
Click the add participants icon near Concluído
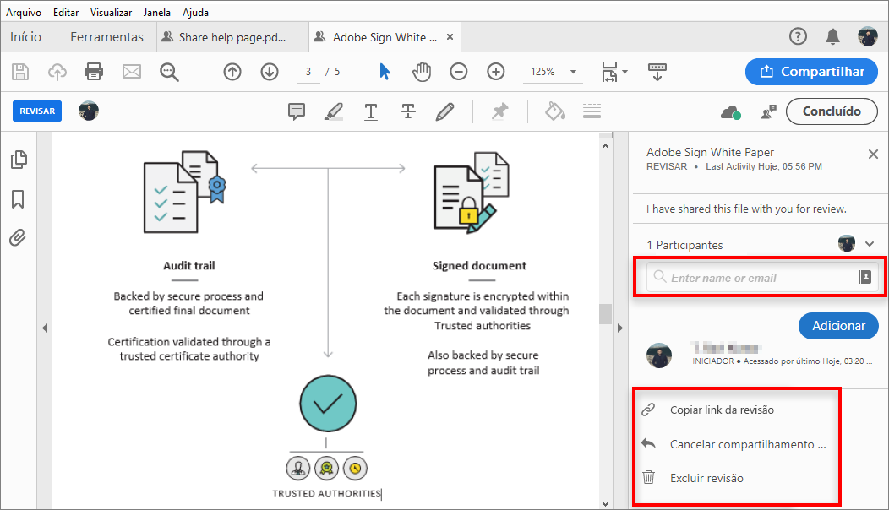[x=769, y=112]
